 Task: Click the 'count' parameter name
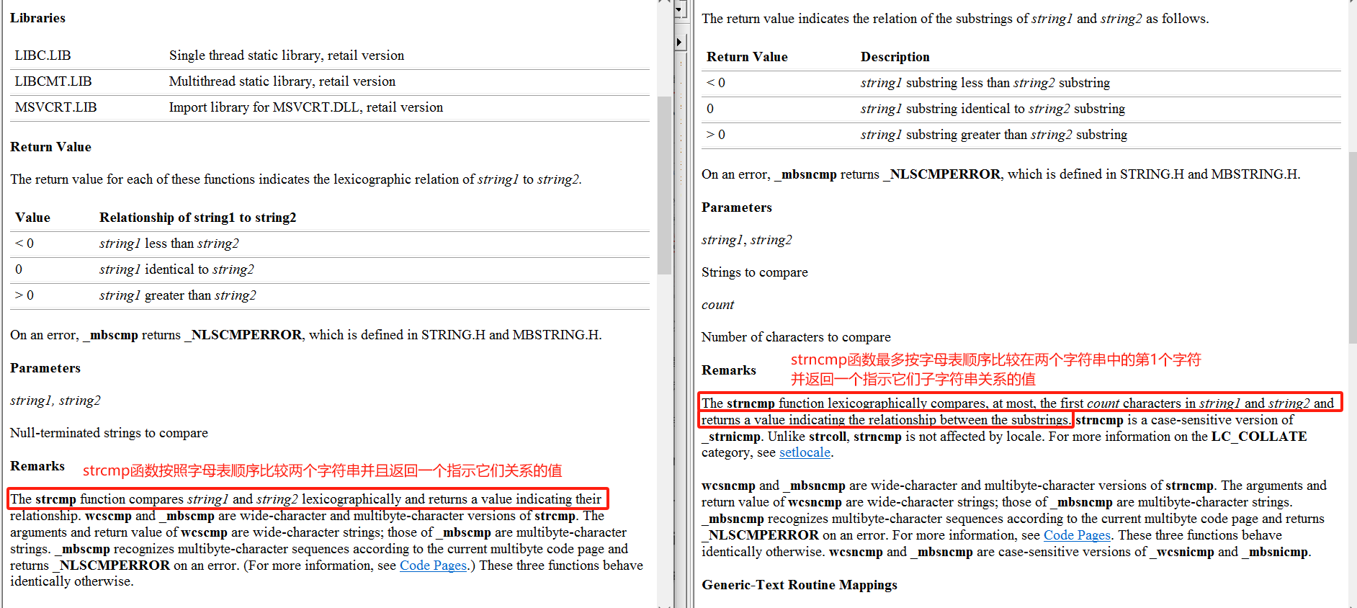point(717,305)
